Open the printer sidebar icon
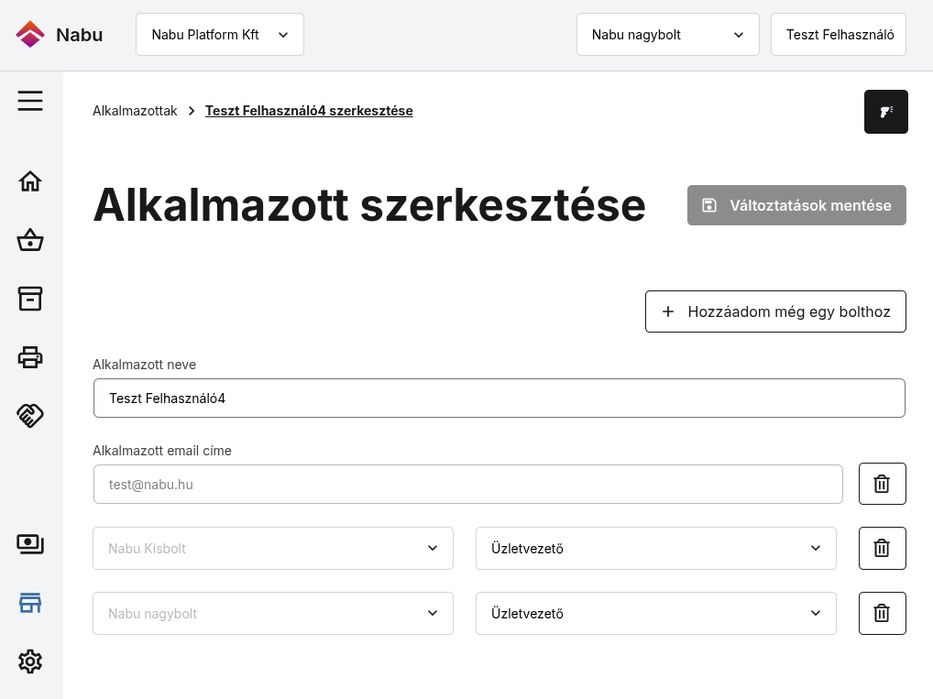 29,357
